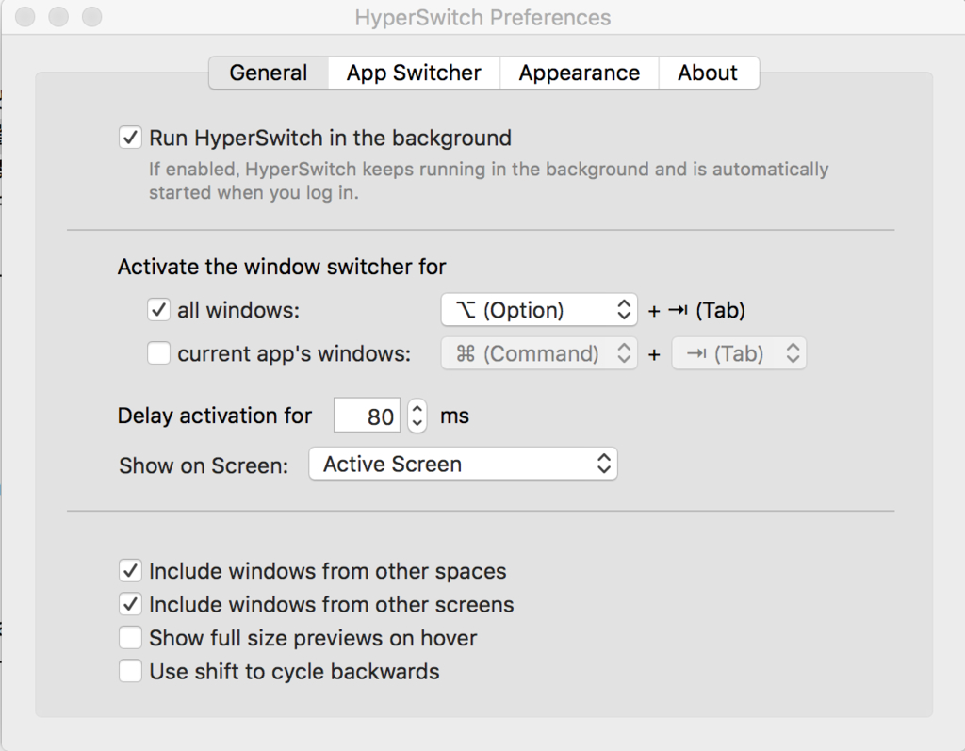Toggle Run HyperSwitch in the background
The image size is (965, 751).
click(x=130, y=139)
